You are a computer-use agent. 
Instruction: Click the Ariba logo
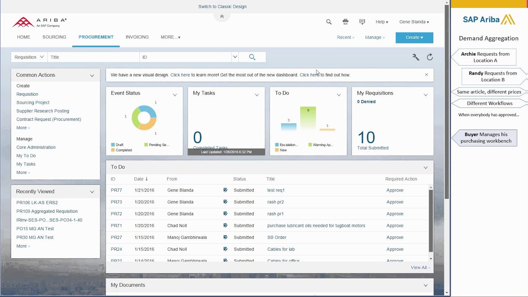[40, 22]
